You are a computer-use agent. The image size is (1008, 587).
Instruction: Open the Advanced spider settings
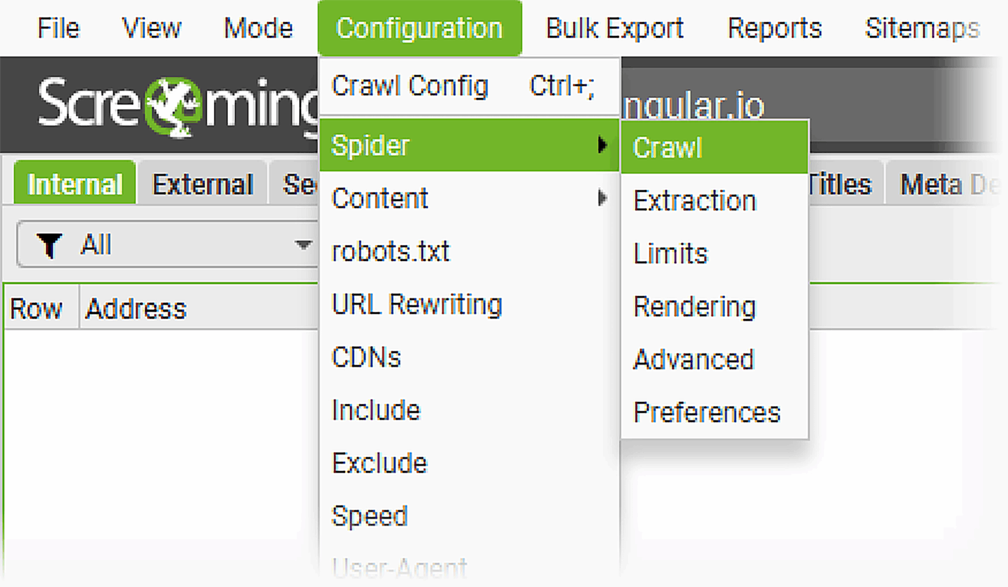[693, 359]
